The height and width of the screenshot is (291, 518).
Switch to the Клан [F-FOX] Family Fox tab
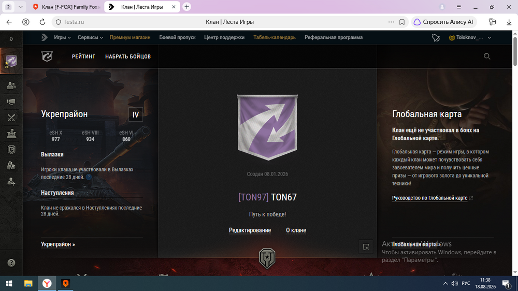(x=67, y=7)
